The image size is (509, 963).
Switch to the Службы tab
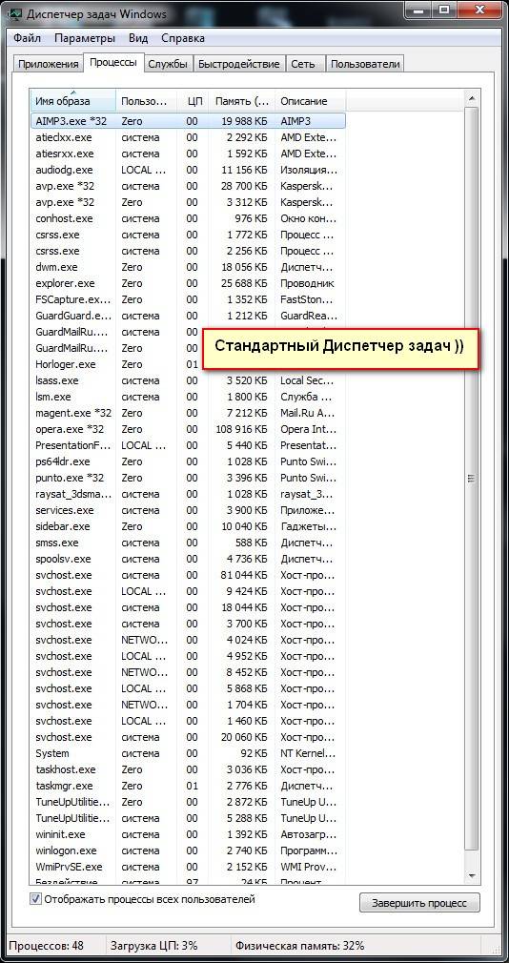(x=168, y=64)
